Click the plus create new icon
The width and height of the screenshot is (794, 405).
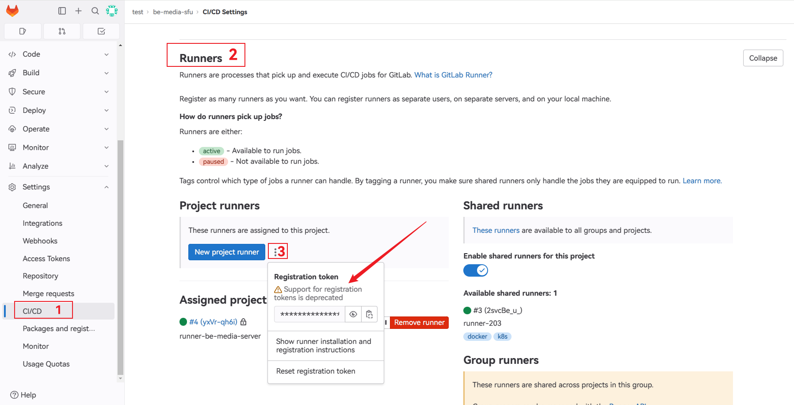[x=78, y=11]
